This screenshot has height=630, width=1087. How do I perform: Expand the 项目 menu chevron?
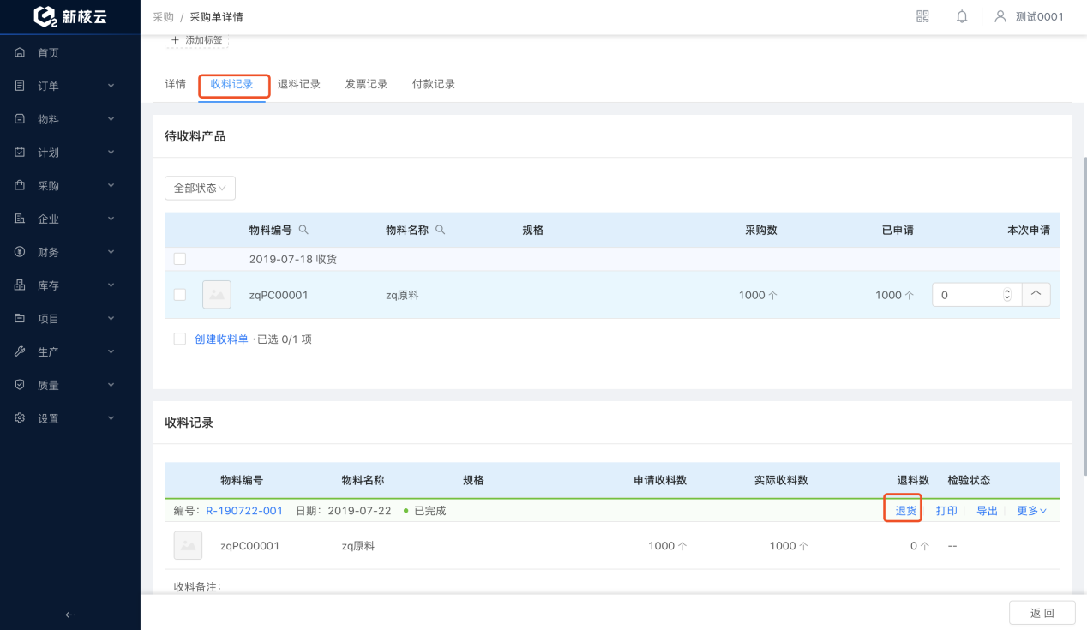click(111, 319)
